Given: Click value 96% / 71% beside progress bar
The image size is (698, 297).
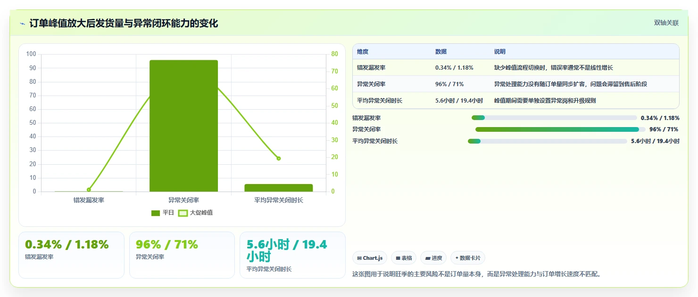Looking at the screenshot, I should click(x=664, y=129).
